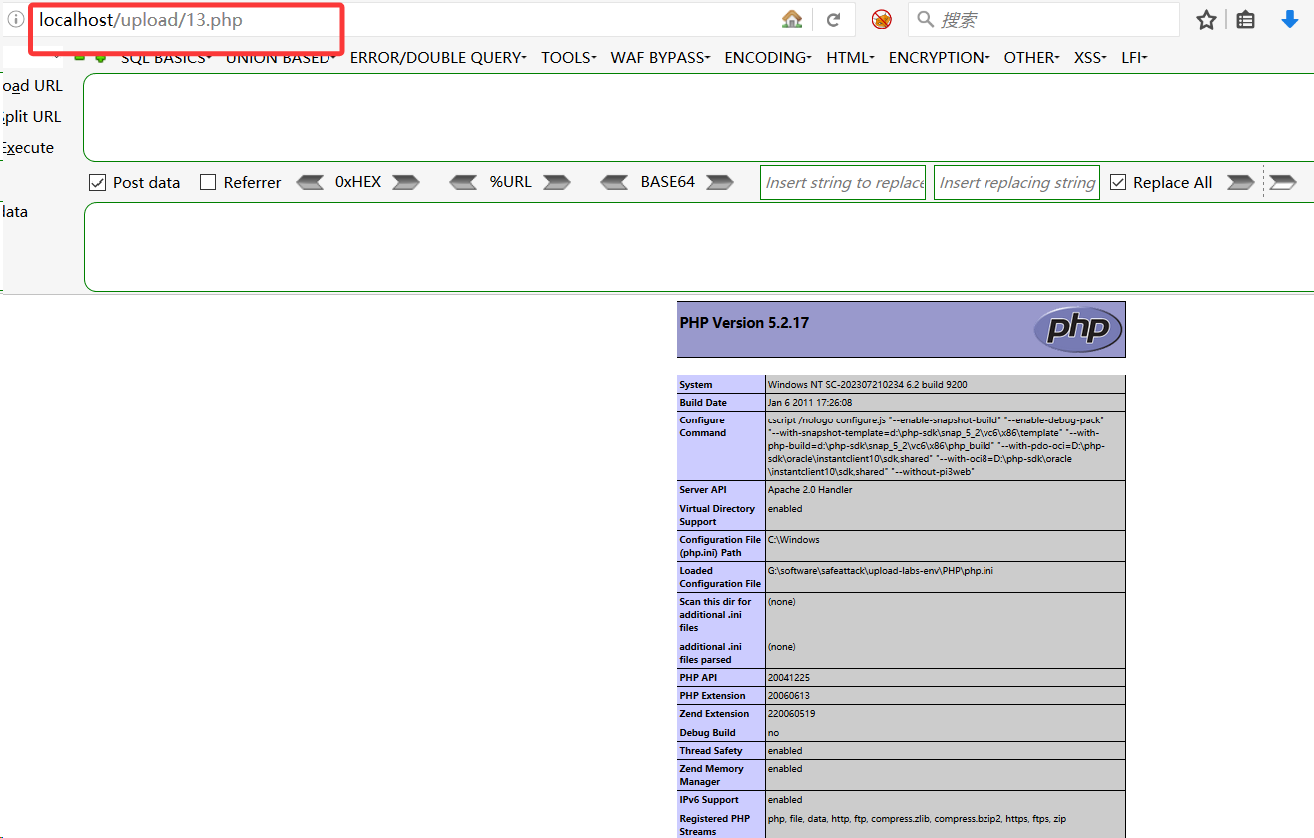Expand the TOOLS menu
The width and height of the screenshot is (1314, 838).
(569, 58)
